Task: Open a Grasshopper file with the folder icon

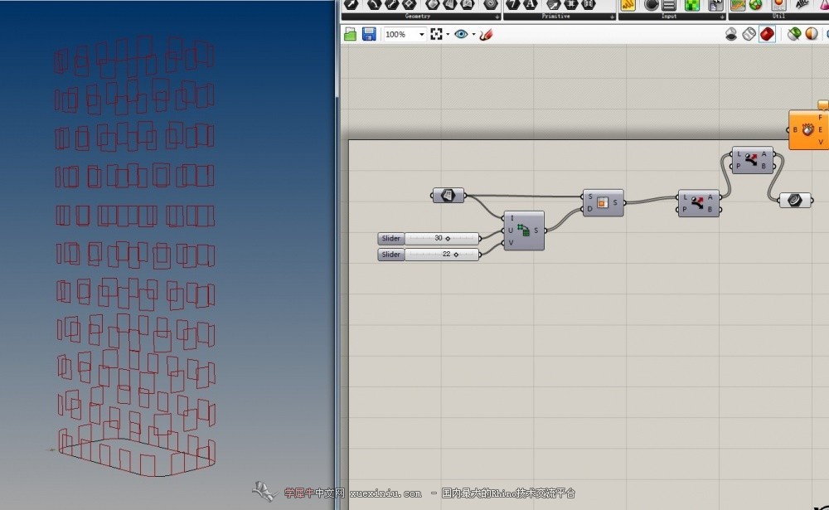Action: (350, 34)
